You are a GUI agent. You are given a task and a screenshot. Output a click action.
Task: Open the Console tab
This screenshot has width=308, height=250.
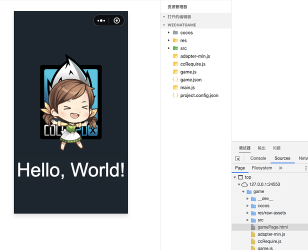coord(258,158)
